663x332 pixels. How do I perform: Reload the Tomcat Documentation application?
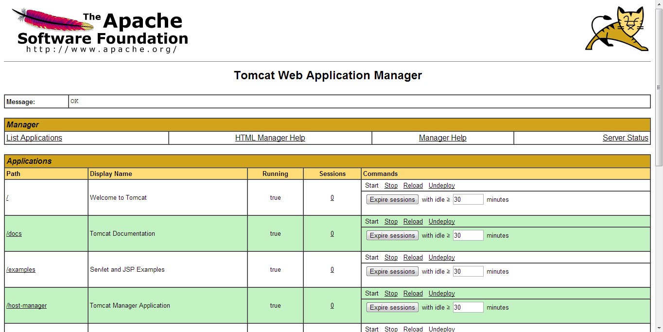click(x=413, y=222)
